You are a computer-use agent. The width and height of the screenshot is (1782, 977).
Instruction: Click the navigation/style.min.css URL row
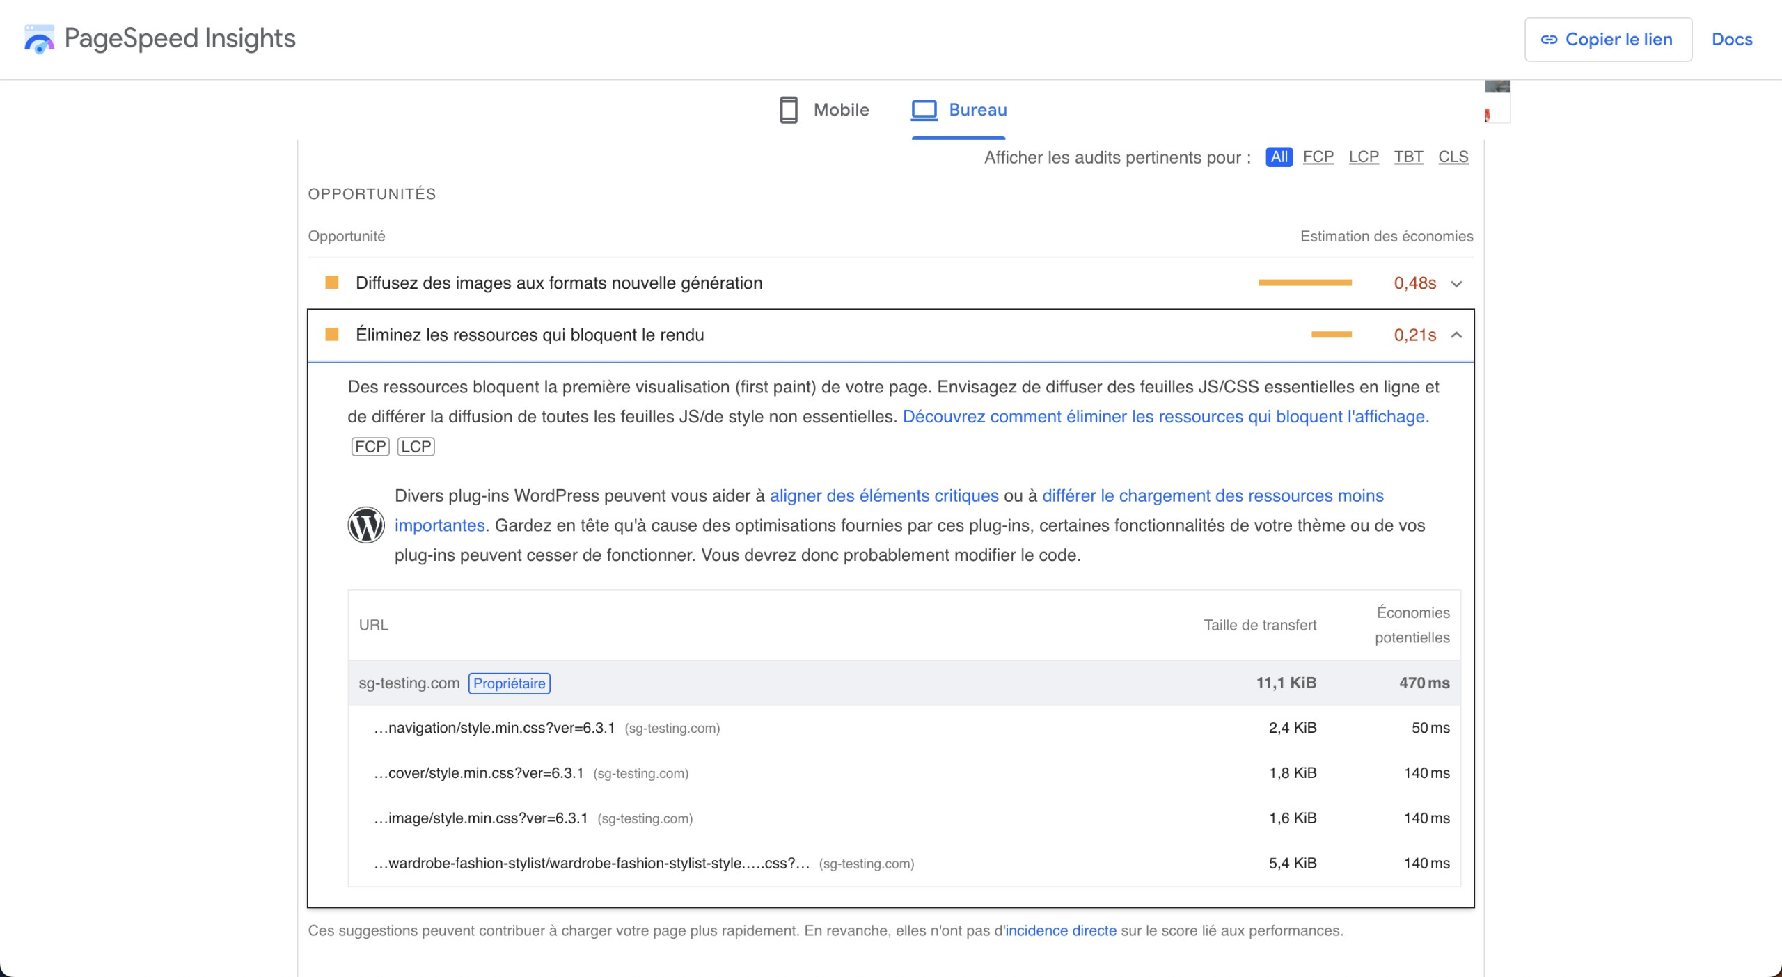coord(904,728)
